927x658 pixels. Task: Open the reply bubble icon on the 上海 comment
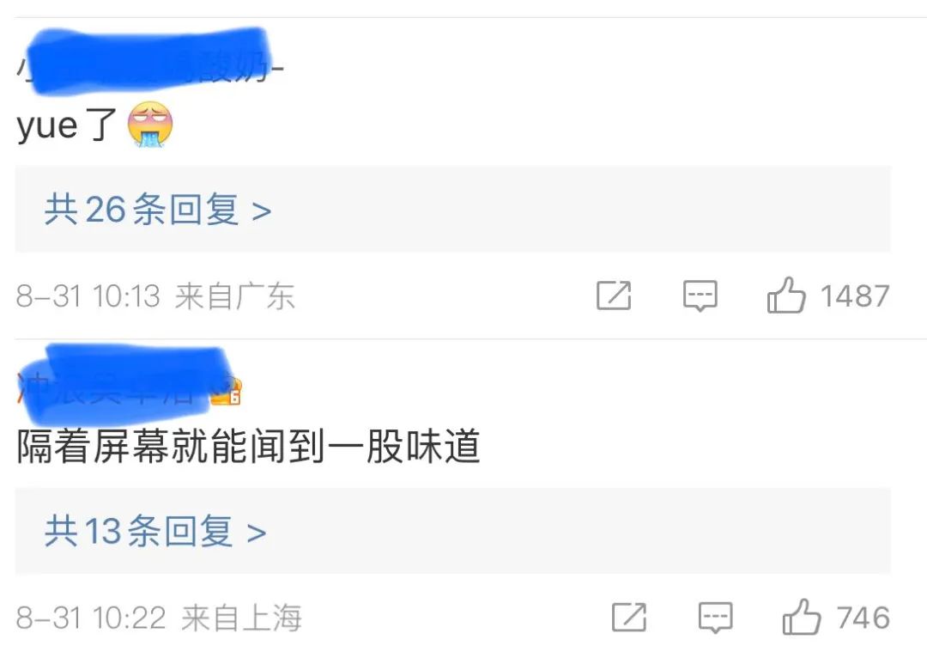click(x=715, y=618)
